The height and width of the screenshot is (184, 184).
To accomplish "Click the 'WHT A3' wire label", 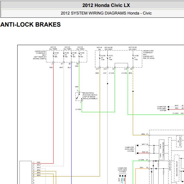I will click(x=179, y=106).
